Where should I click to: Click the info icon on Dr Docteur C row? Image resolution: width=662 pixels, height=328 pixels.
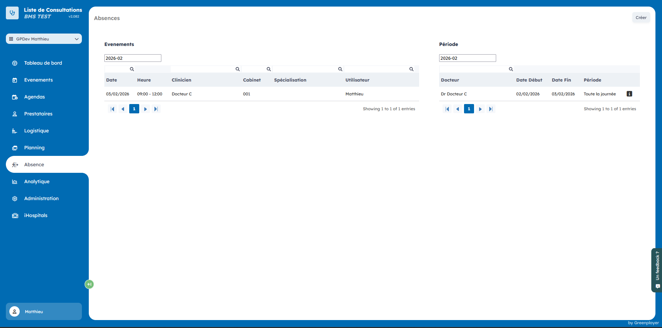point(629,94)
